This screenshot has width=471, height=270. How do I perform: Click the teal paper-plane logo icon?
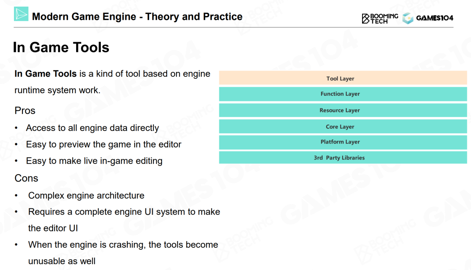point(21,14)
